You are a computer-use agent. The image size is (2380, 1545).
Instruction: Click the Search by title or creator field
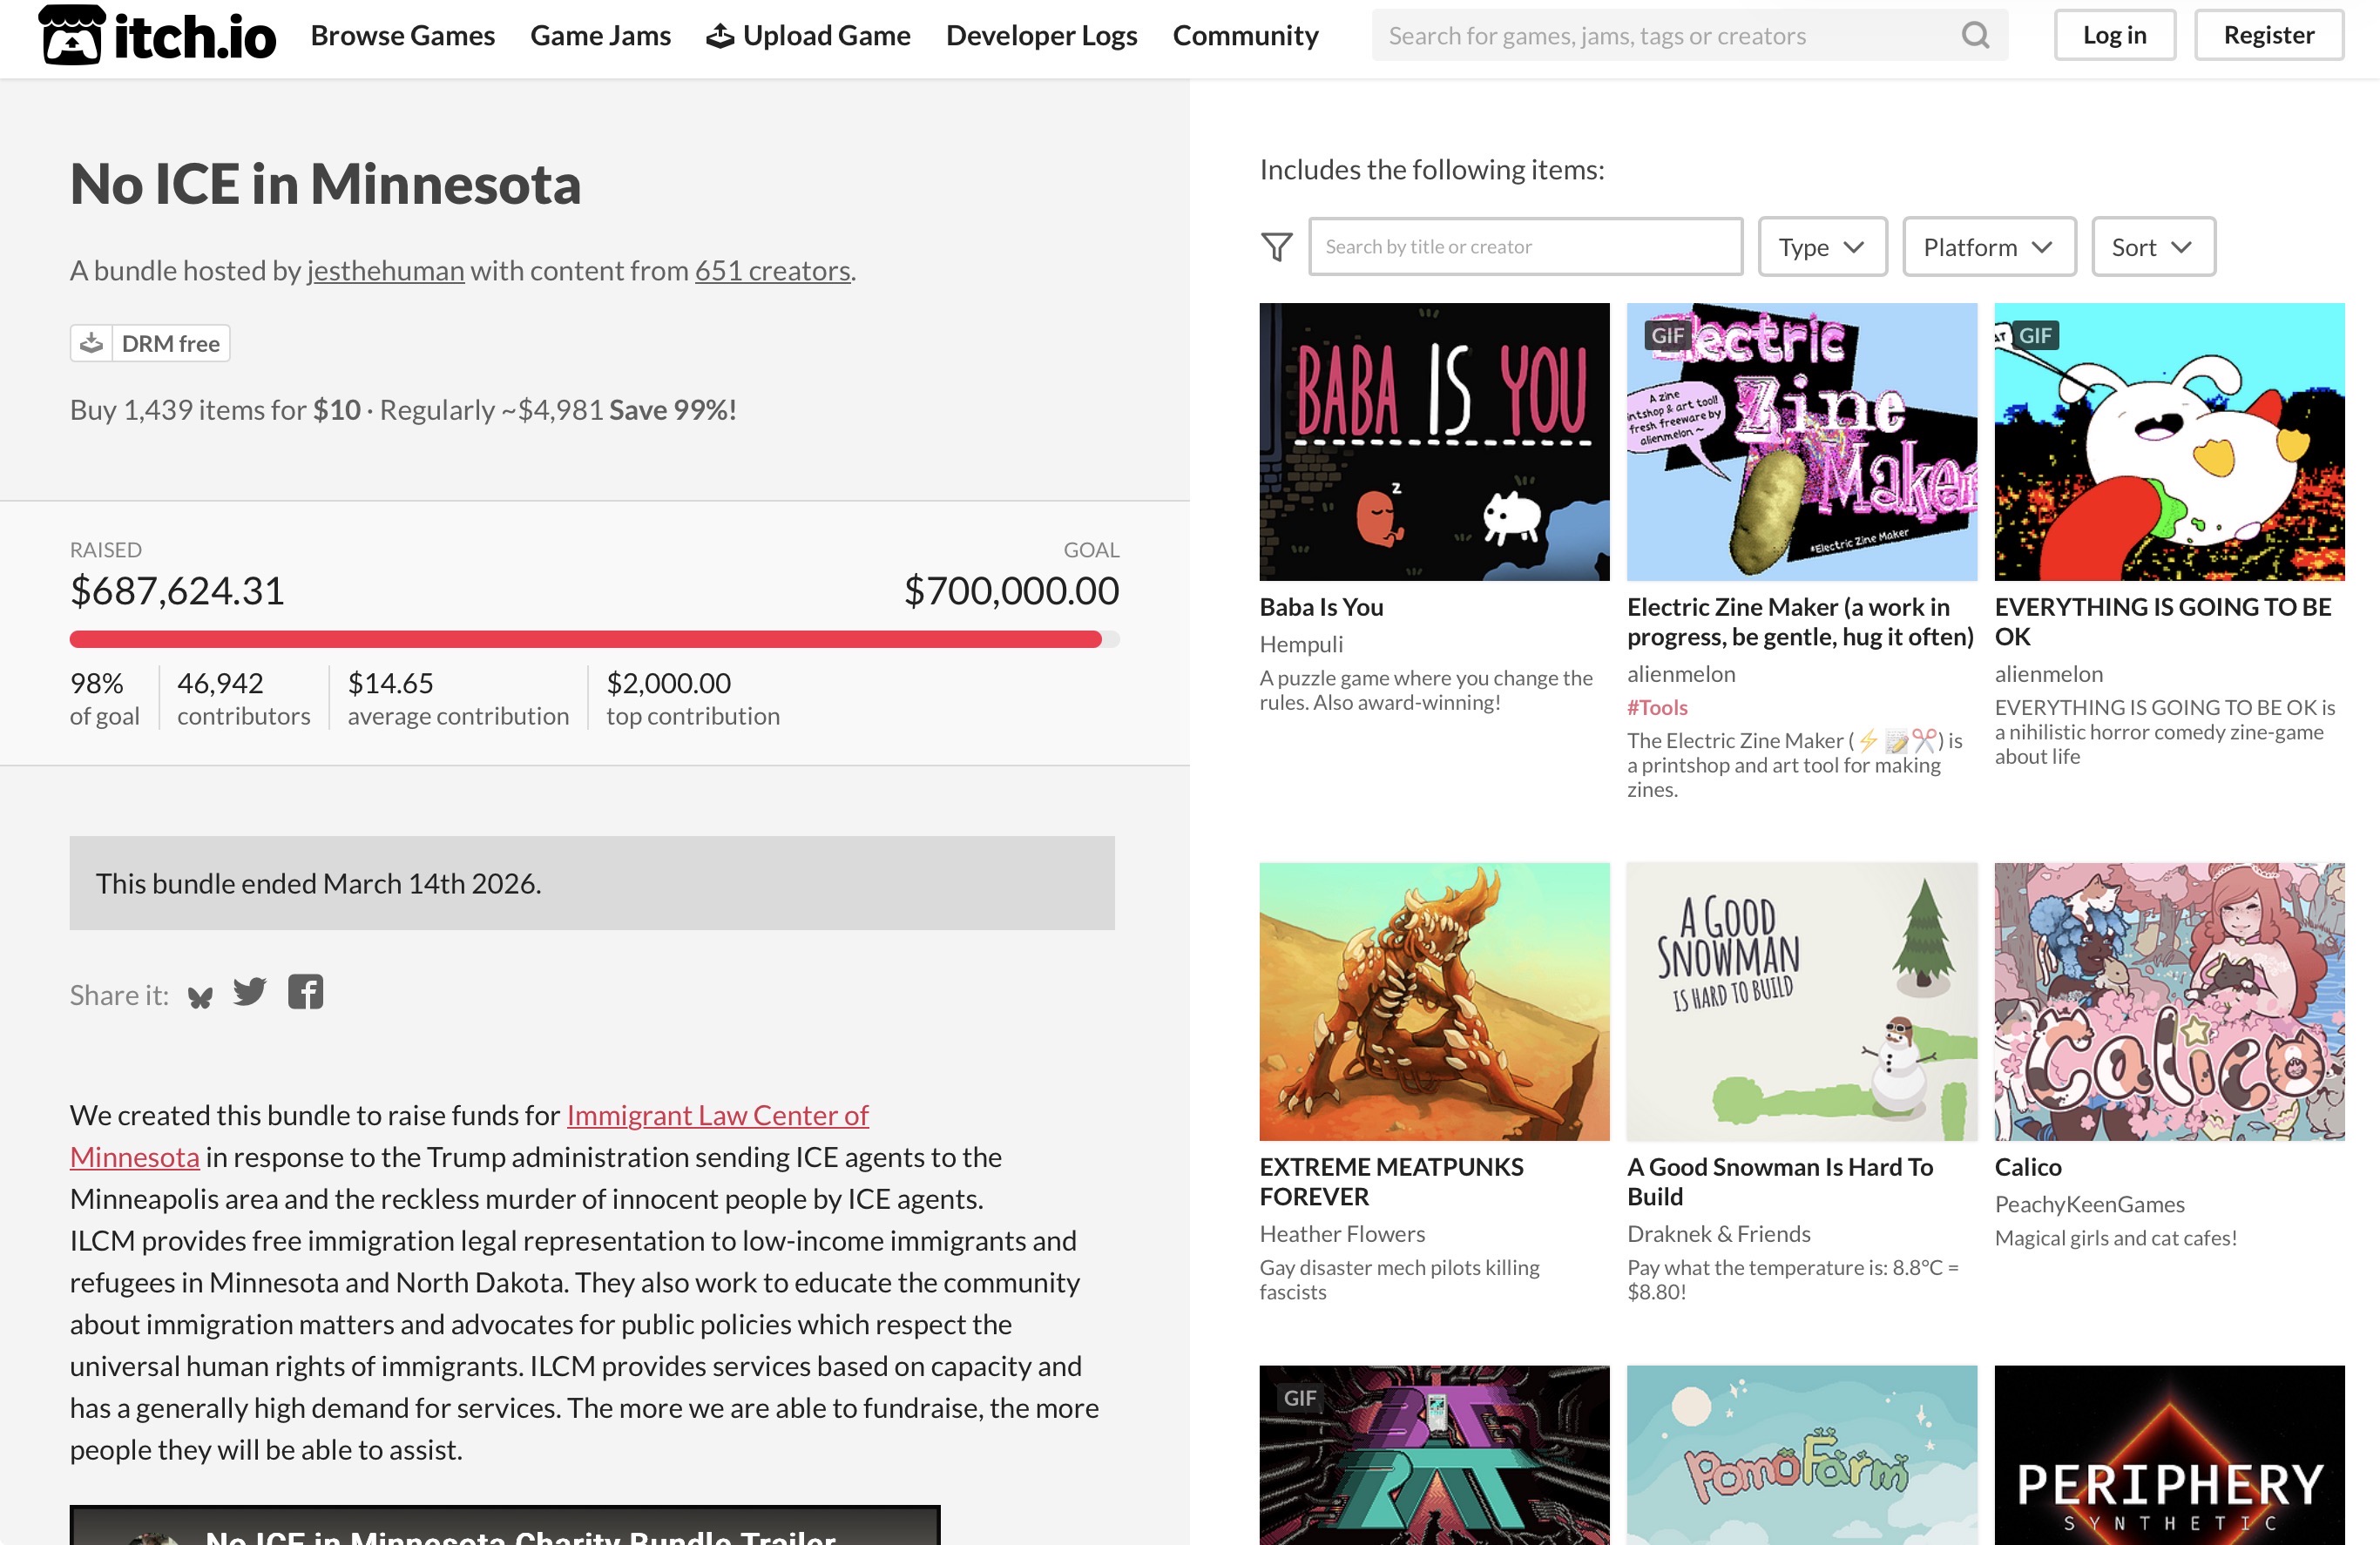tap(1524, 247)
